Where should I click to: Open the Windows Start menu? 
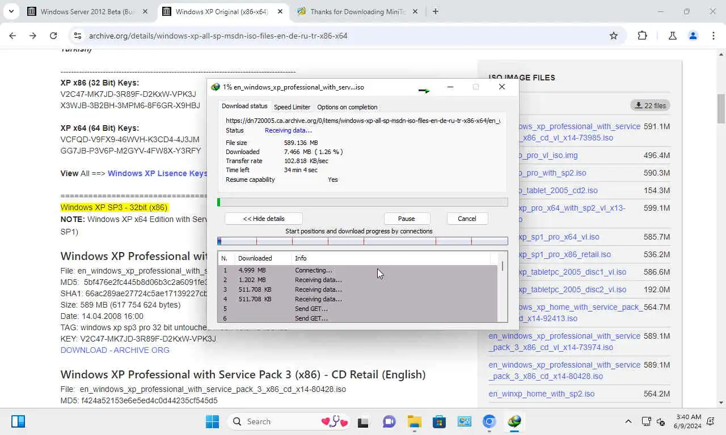(x=212, y=421)
